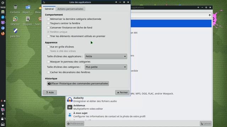Click Préférences in the application finder window
227x127 pixels.
[75, 123]
